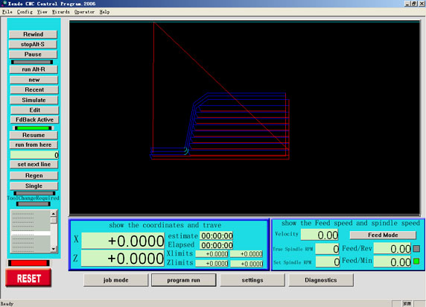Switch to the Diagnostics screen
This screenshot has width=426, height=307.
(321, 280)
